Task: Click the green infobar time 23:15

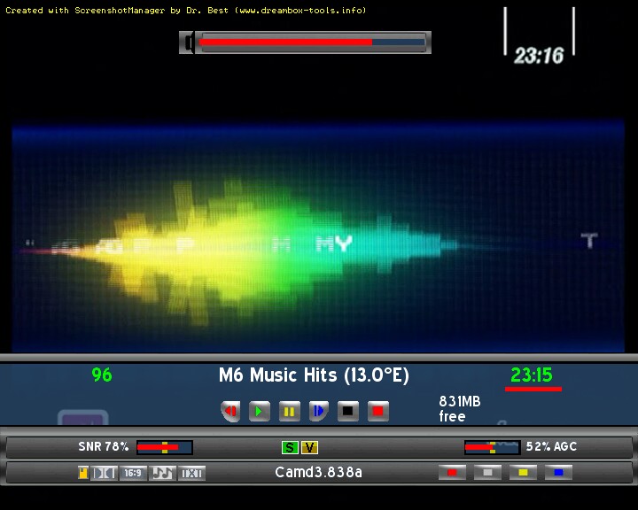Action: point(532,375)
